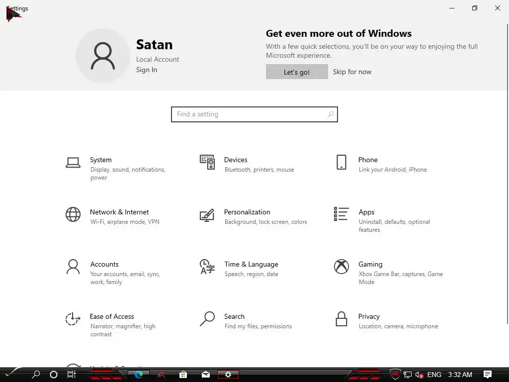The height and width of the screenshot is (382, 509).
Task: Click the Apps heading text
Action: [x=366, y=212]
